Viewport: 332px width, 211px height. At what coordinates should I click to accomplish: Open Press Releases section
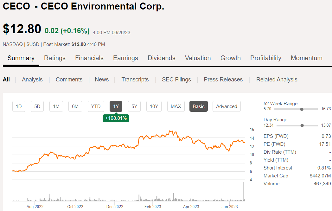coord(223,80)
